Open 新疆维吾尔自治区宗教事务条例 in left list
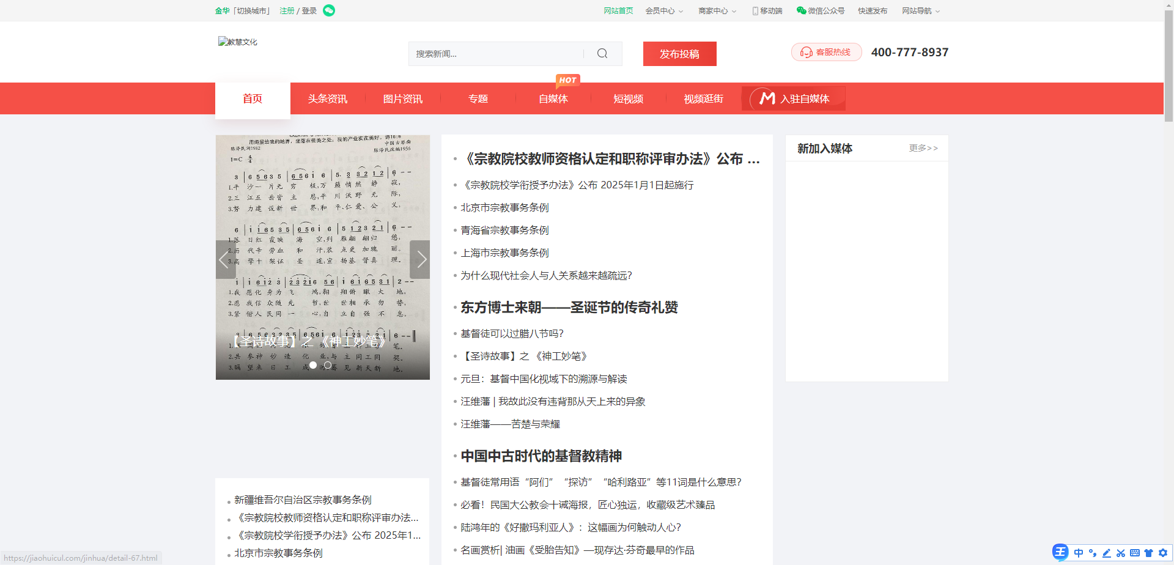 (303, 500)
